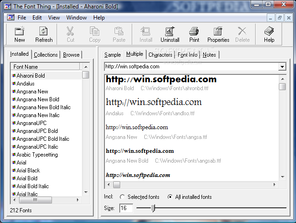Click the sample text combo box field
The height and width of the screenshot is (223, 296).
(192, 67)
